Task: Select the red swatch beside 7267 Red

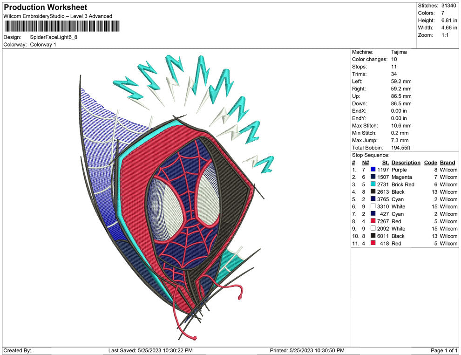Action: [x=373, y=221]
